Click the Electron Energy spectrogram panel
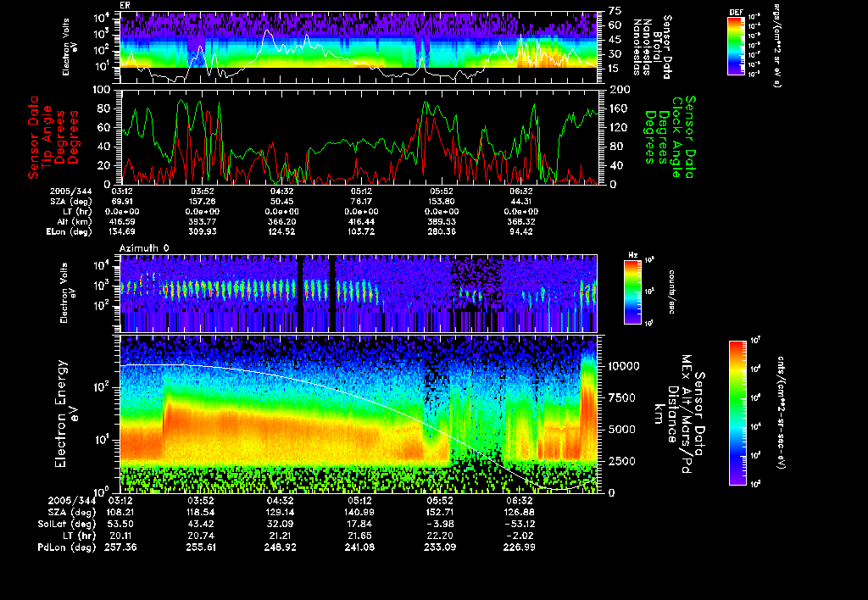The width and height of the screenshot is (868, 600). (x=359, y=414)
